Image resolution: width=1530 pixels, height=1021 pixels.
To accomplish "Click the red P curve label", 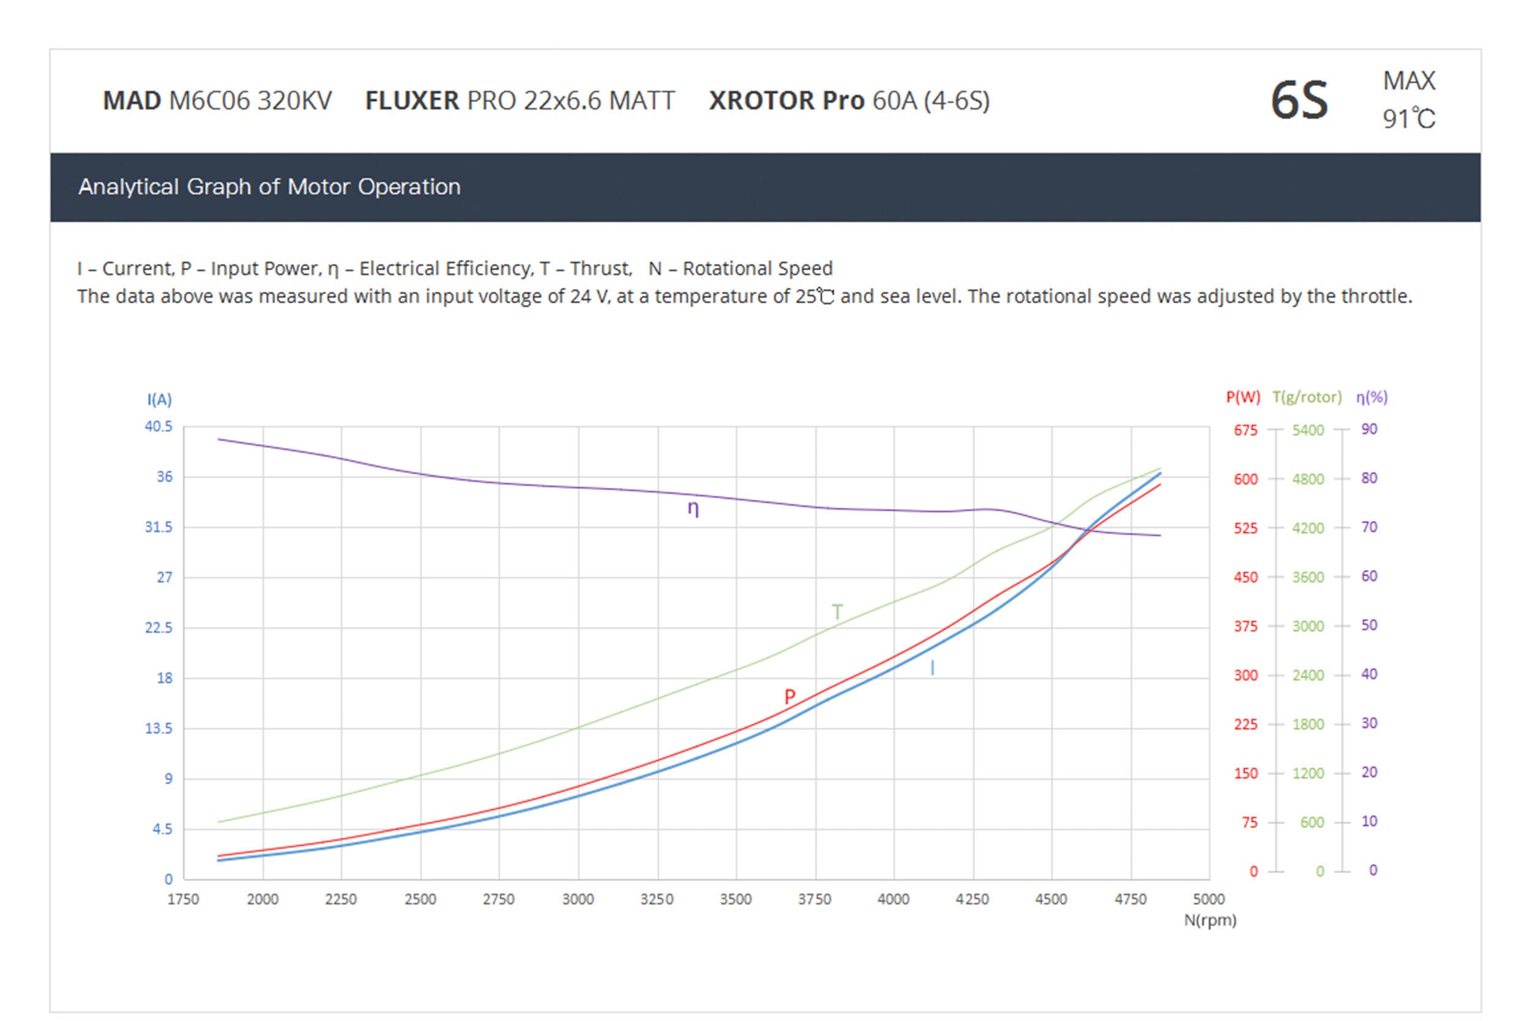I will (x=789, y=697).
